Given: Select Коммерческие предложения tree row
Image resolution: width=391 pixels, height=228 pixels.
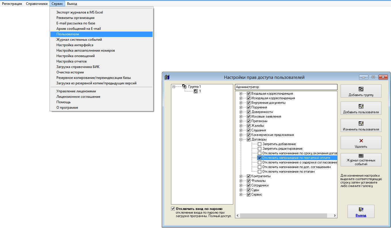Looking at the screenshot, I should pyautogui.click(x=273, y=135).
